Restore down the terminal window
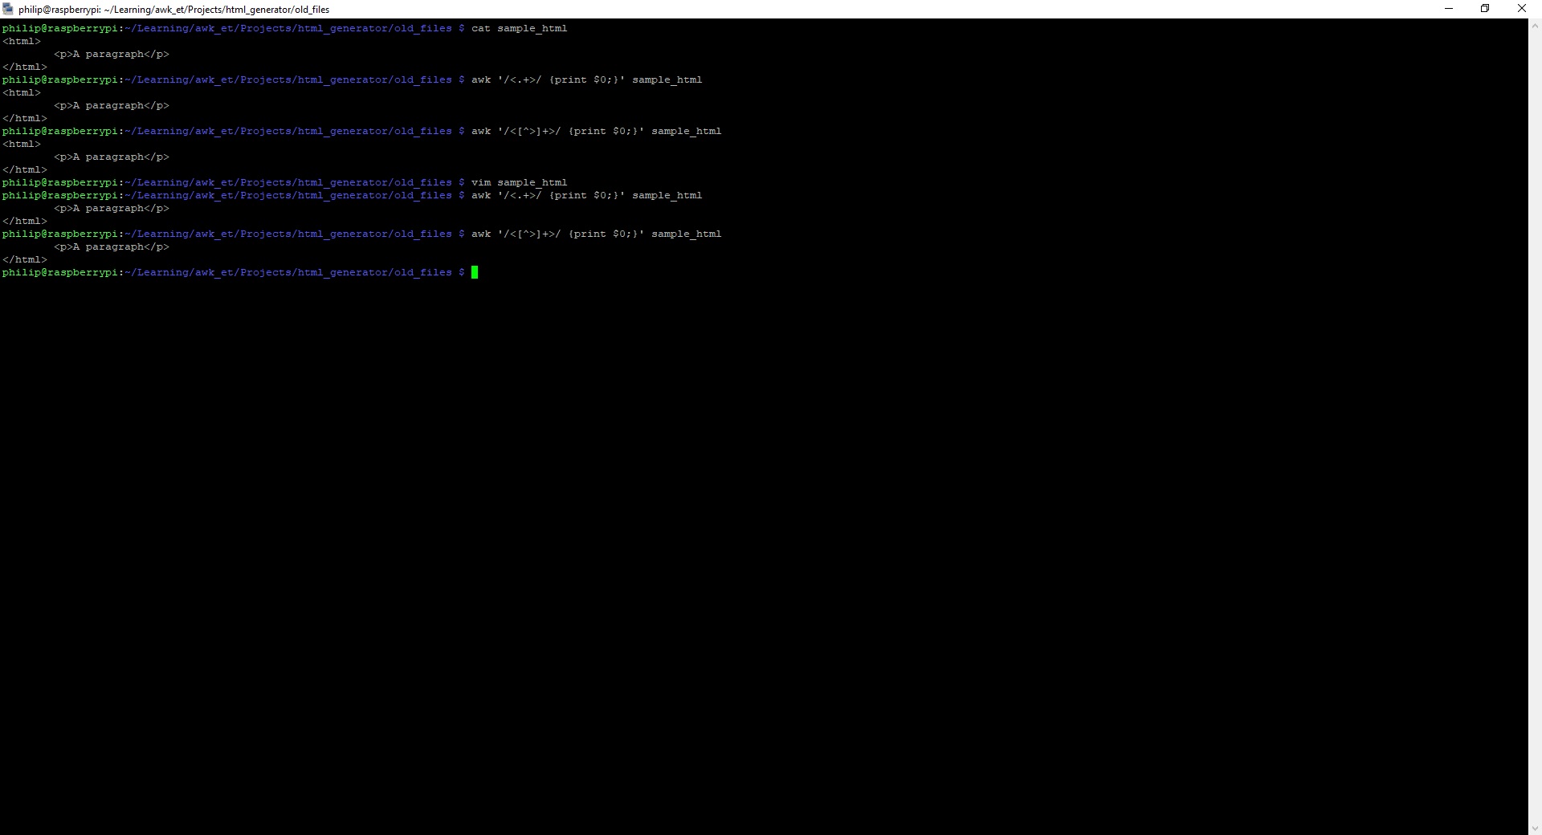The image size is (1542, 835). (1485, 9)
